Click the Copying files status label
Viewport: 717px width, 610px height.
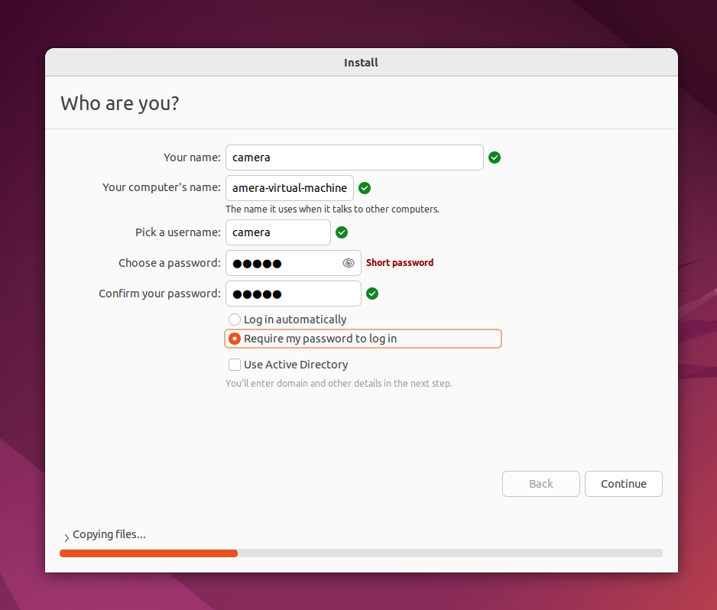(x=109, y=534)
